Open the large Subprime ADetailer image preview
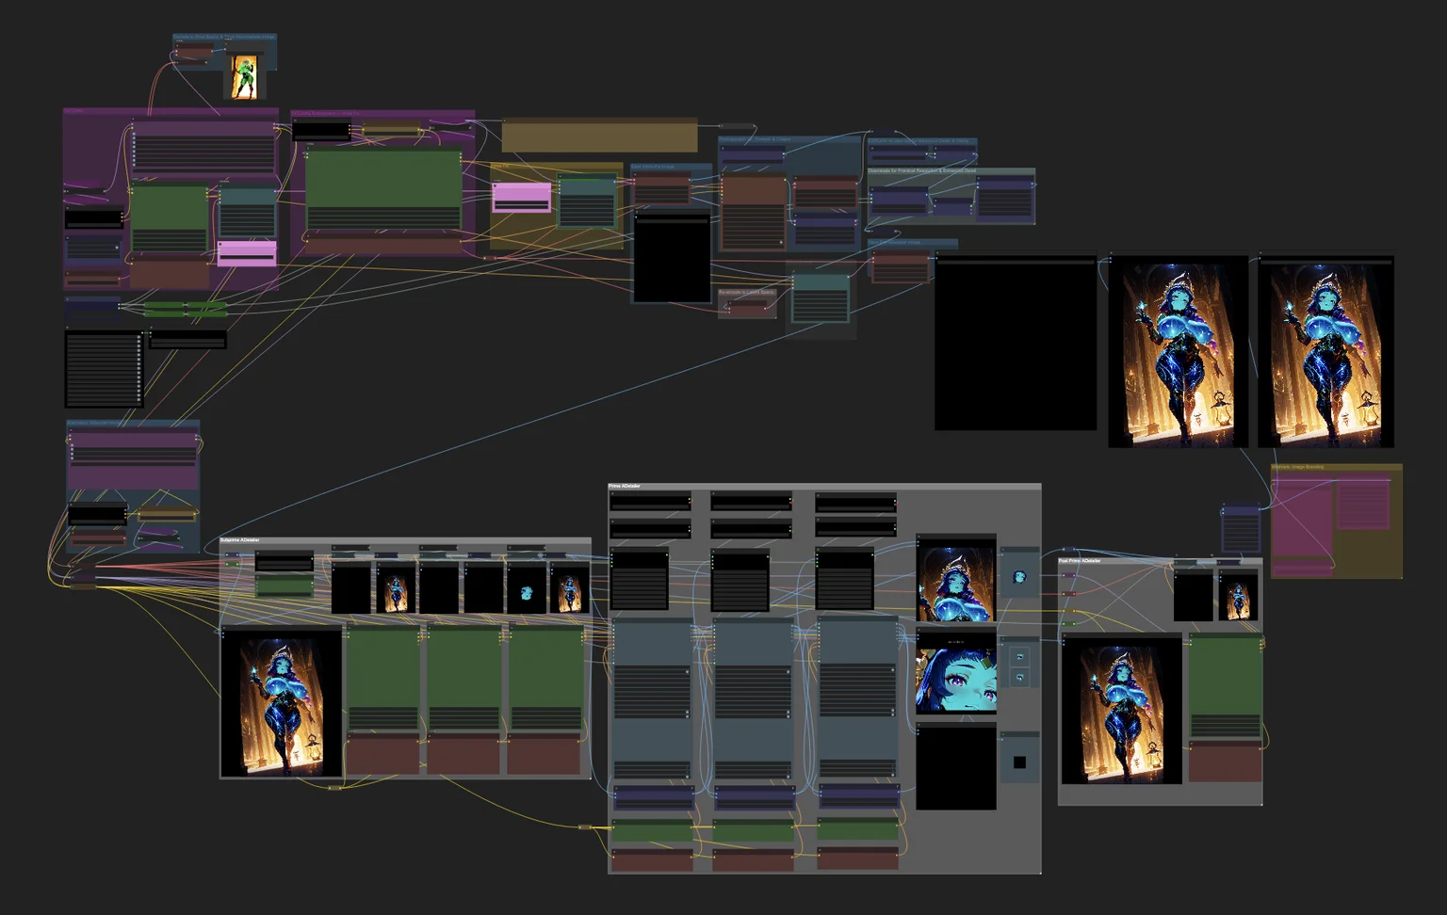 coord(281,704)
